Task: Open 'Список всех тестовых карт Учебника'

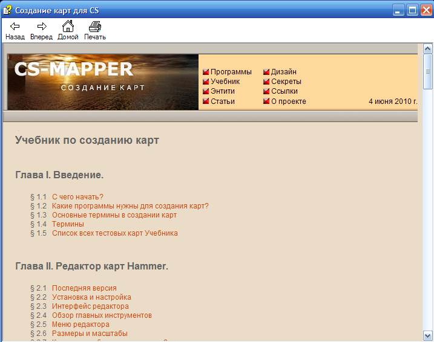Action: coord(115,233)
